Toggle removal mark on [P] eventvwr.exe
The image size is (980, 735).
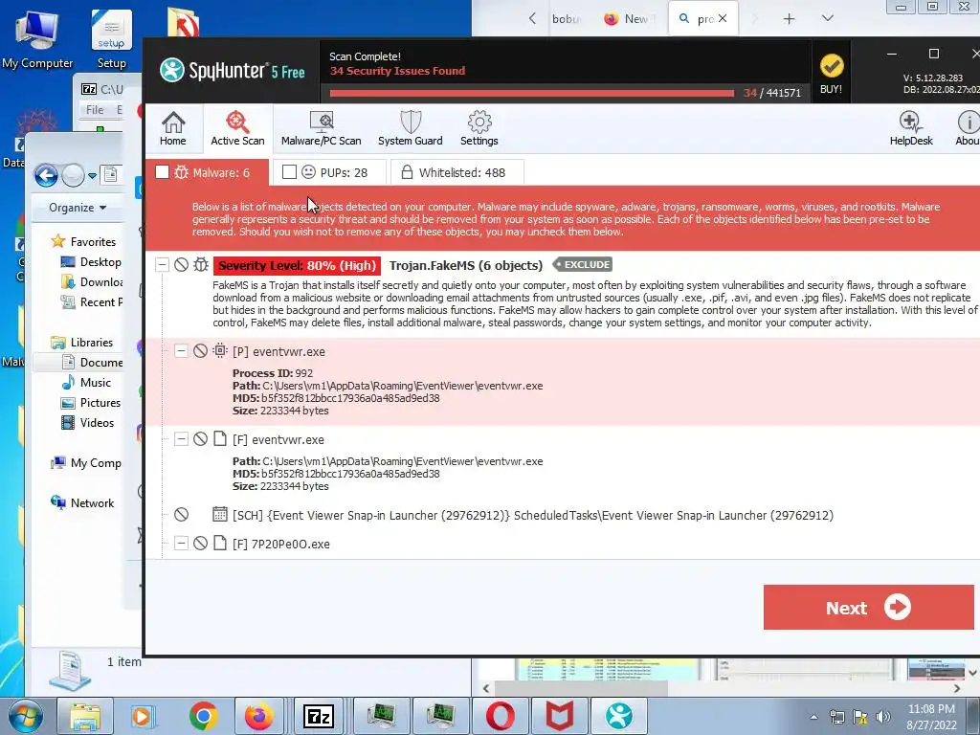pos(200,351)
